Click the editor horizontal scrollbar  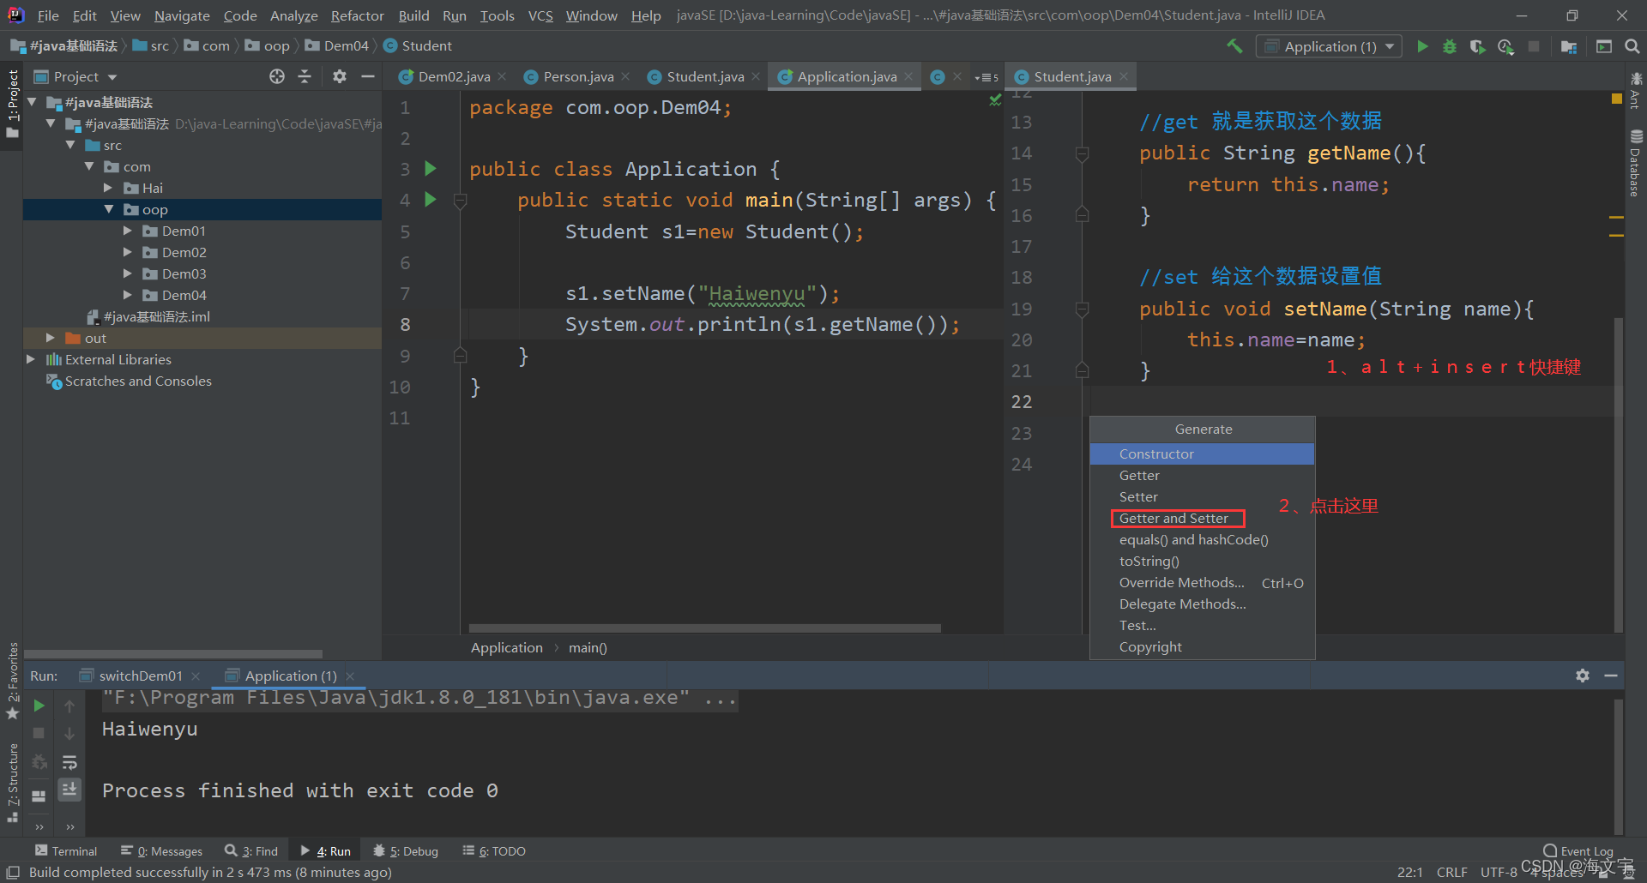tap(704, 628)
